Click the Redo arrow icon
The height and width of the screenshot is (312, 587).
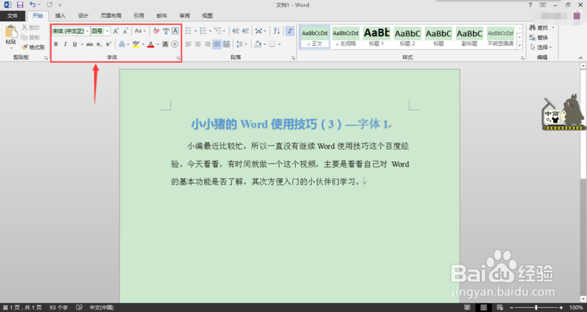pos(49,5)
